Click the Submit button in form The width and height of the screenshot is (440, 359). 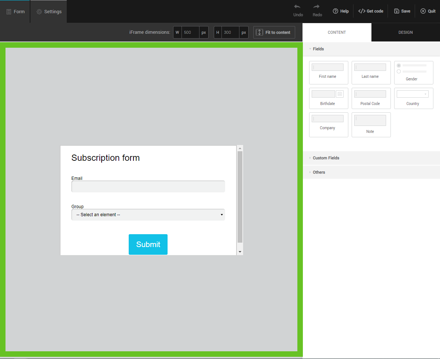(x=148, y=244)
